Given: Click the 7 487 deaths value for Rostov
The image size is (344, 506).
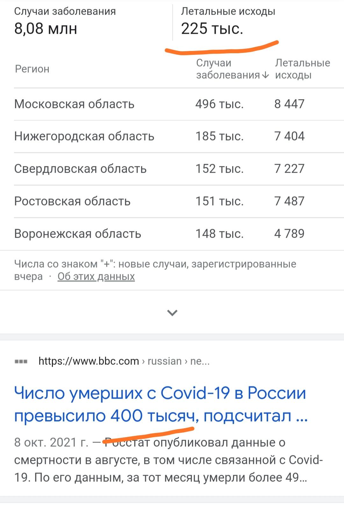Looking at the screenshot, I should 290,201.
